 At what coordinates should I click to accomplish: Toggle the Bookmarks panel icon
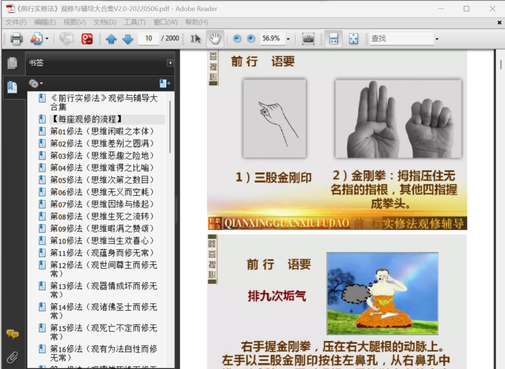tap(12, 87)
